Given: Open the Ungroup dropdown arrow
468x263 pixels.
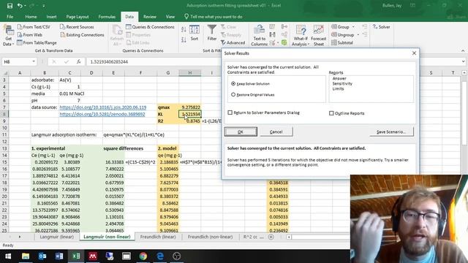Looking at the screenshot, I should point(358,35).
